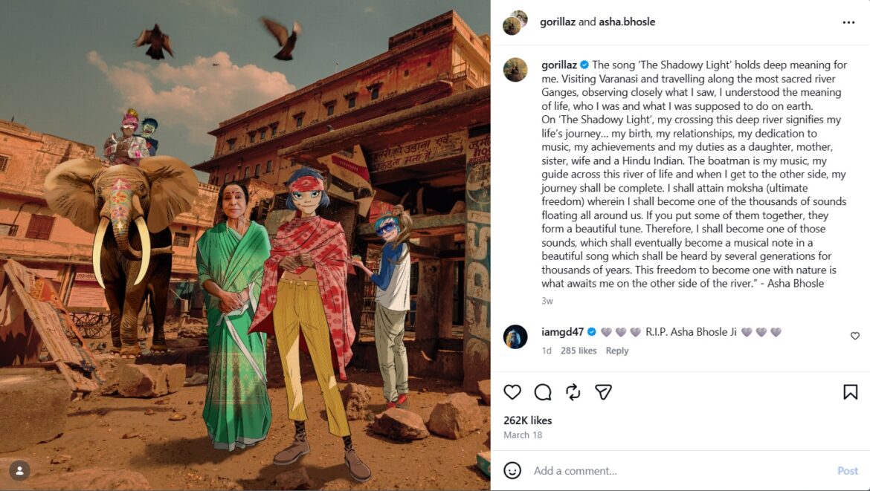Repost using the circular arrows icon
The image size is (870, 491).
(573, 392)
